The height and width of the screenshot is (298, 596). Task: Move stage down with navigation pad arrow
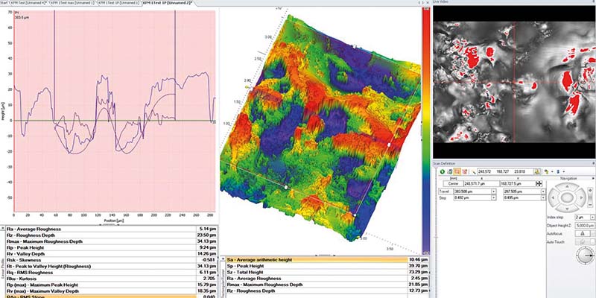pos(567,209)
